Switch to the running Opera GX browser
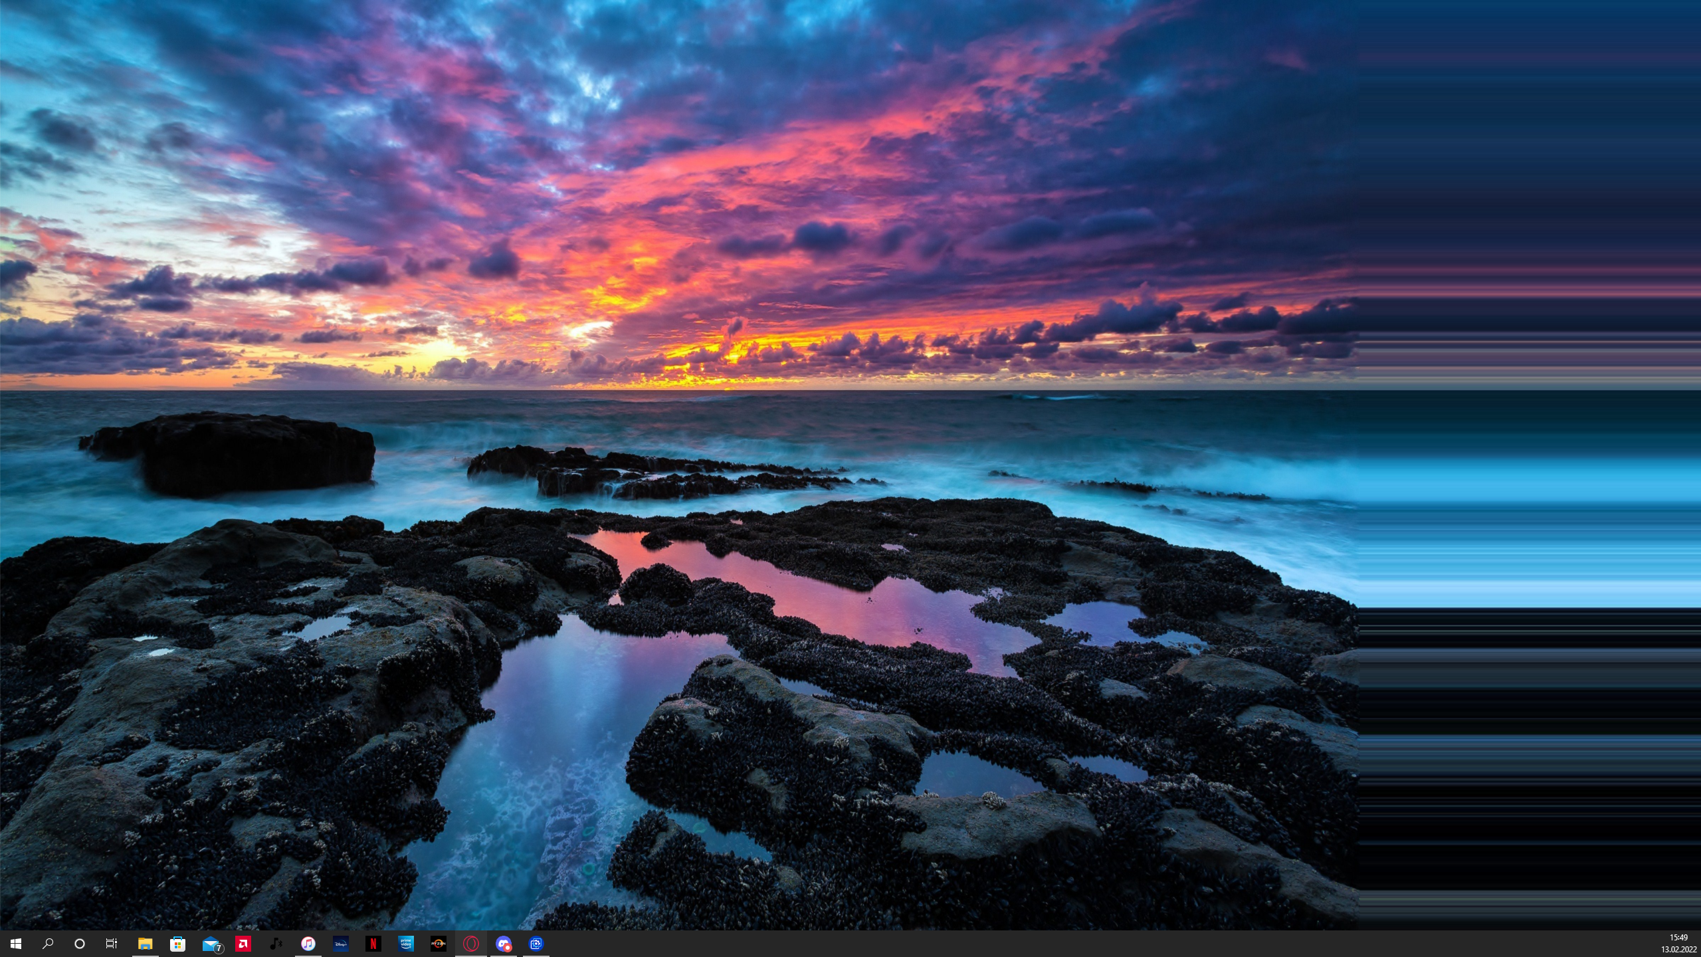The image size is (1701, 957). click(471, 944)
